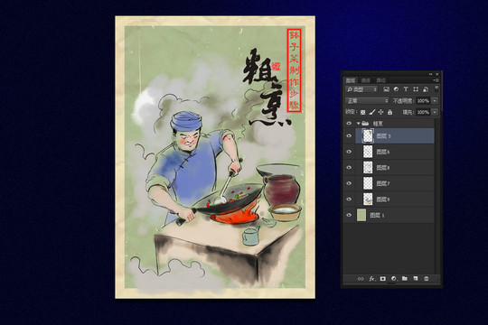The height and width of the screenshot is (325, 488).
Task: Hide layer 图层 5
Action: [349, 136]
